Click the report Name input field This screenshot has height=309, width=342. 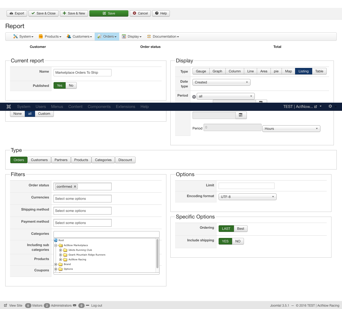pyautogui.click(x=83, y=73)
